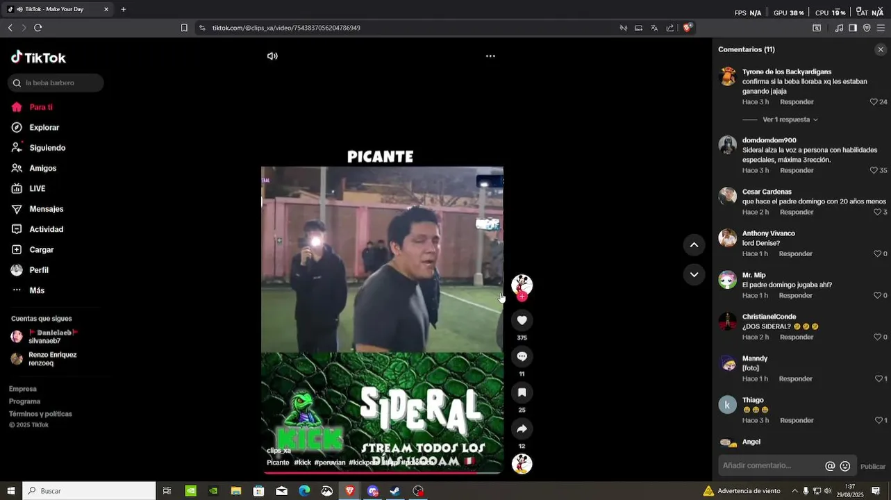The height and width of the screenshot is (500, 891).
Task: Open Steam from the Windows taskbar
Action: (395, 491)
